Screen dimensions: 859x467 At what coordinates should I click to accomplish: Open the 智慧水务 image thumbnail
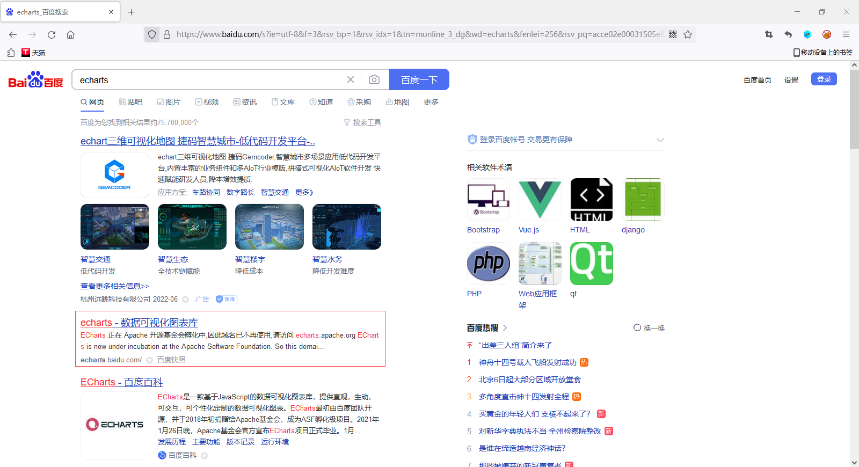(x=347, y=227)
